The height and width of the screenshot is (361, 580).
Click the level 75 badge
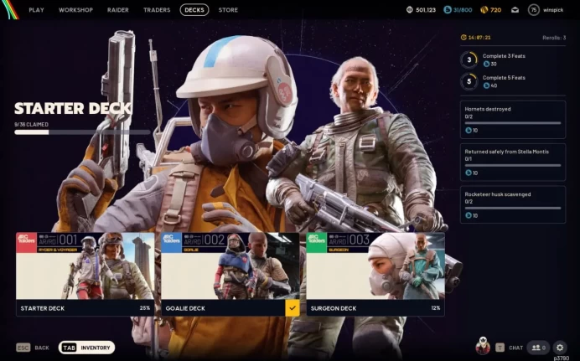[533, 10]
